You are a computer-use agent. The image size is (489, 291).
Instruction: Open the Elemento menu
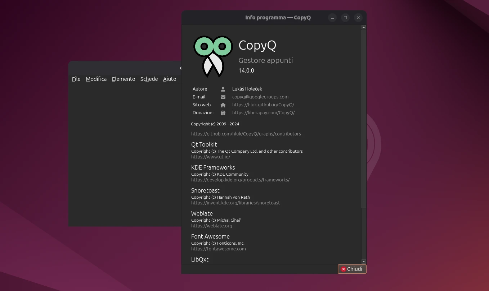[123, 79]
